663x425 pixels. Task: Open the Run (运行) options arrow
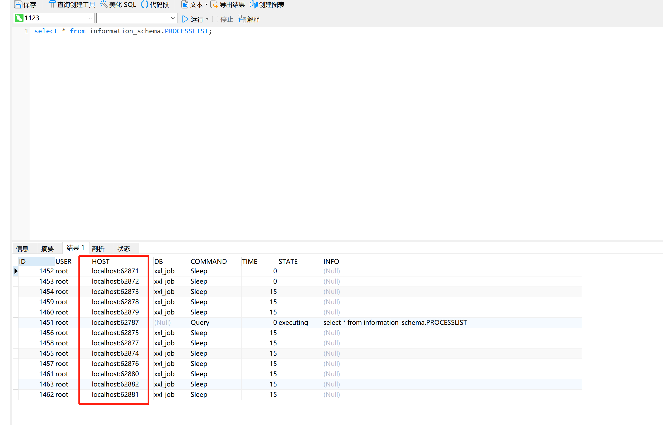pos(207,19)
